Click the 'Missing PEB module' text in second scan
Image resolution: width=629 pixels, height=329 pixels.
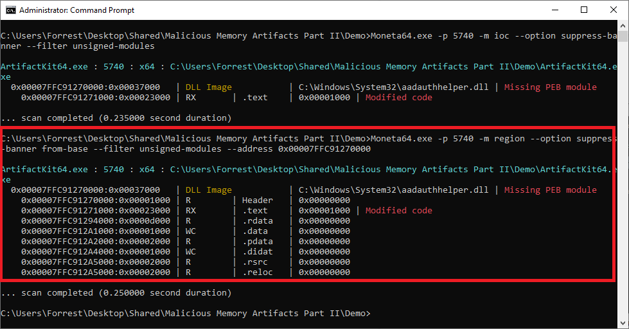click(551, 190)
